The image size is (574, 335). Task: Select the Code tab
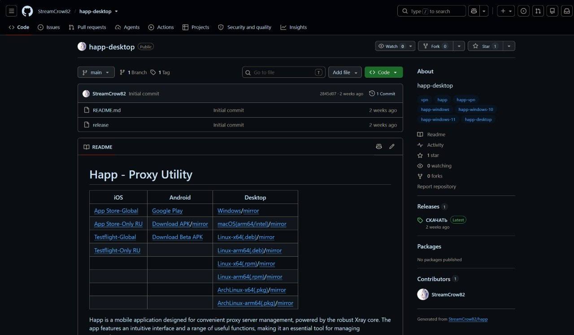pyautogui.click(x=19, y=27)
